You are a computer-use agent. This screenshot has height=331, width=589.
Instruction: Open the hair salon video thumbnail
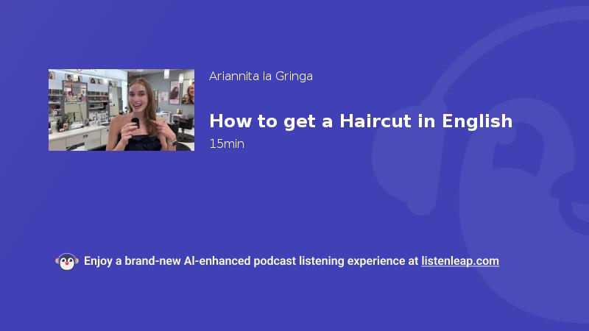click(x=121, y=110)
